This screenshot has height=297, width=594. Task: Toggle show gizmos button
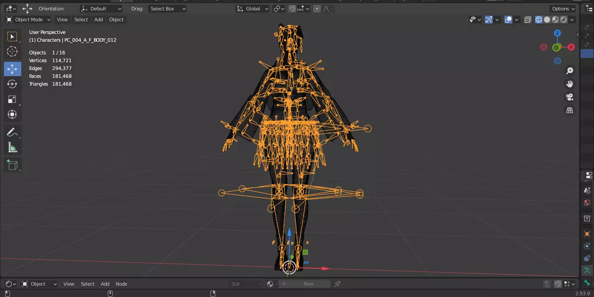point(489,20)
